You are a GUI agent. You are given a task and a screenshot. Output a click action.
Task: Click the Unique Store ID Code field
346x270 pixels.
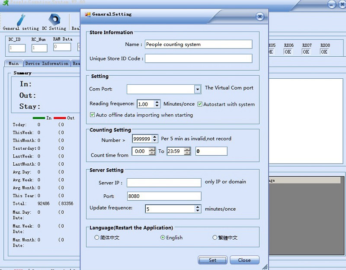tap(199, 58)
